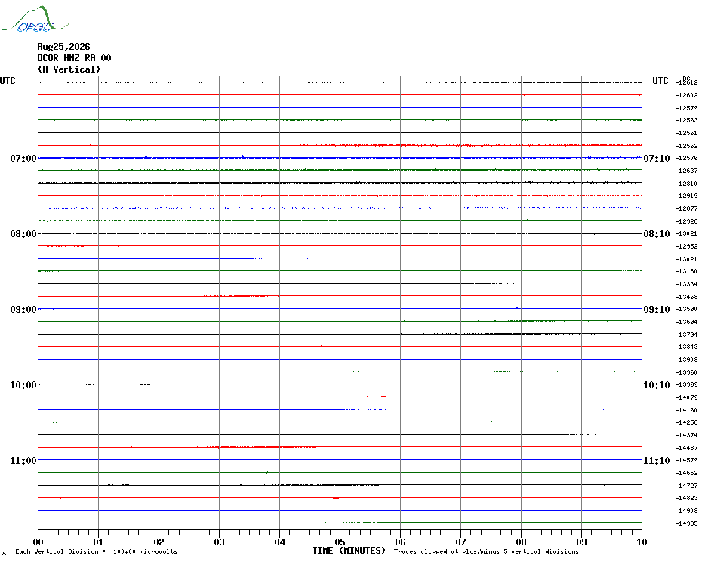Screen dimensions: 702x562
Task: Click the Aug25,2026 date label
Action: (63, 47)
